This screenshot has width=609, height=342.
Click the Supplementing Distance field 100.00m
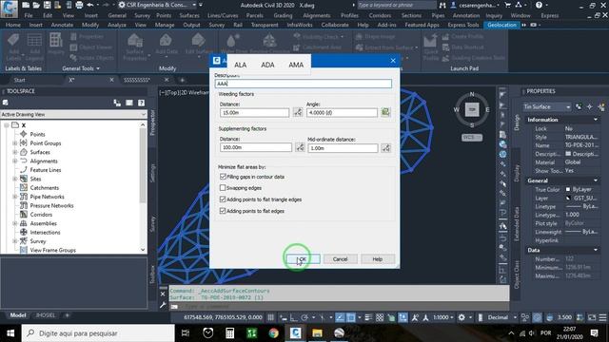tap(256, 147)
